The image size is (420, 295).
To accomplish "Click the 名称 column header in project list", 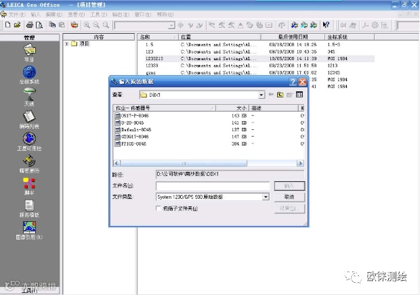I will 158,37.
